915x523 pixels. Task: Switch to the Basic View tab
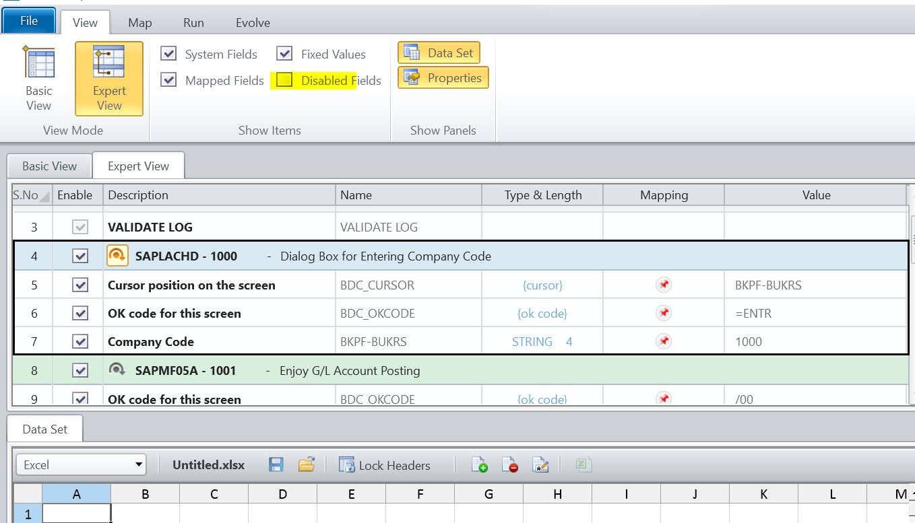[x=48, y=165]
